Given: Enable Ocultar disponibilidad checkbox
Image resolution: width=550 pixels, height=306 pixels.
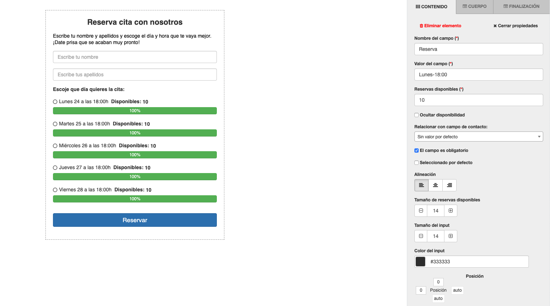Looking at the screenshot, I should point(417,115).
